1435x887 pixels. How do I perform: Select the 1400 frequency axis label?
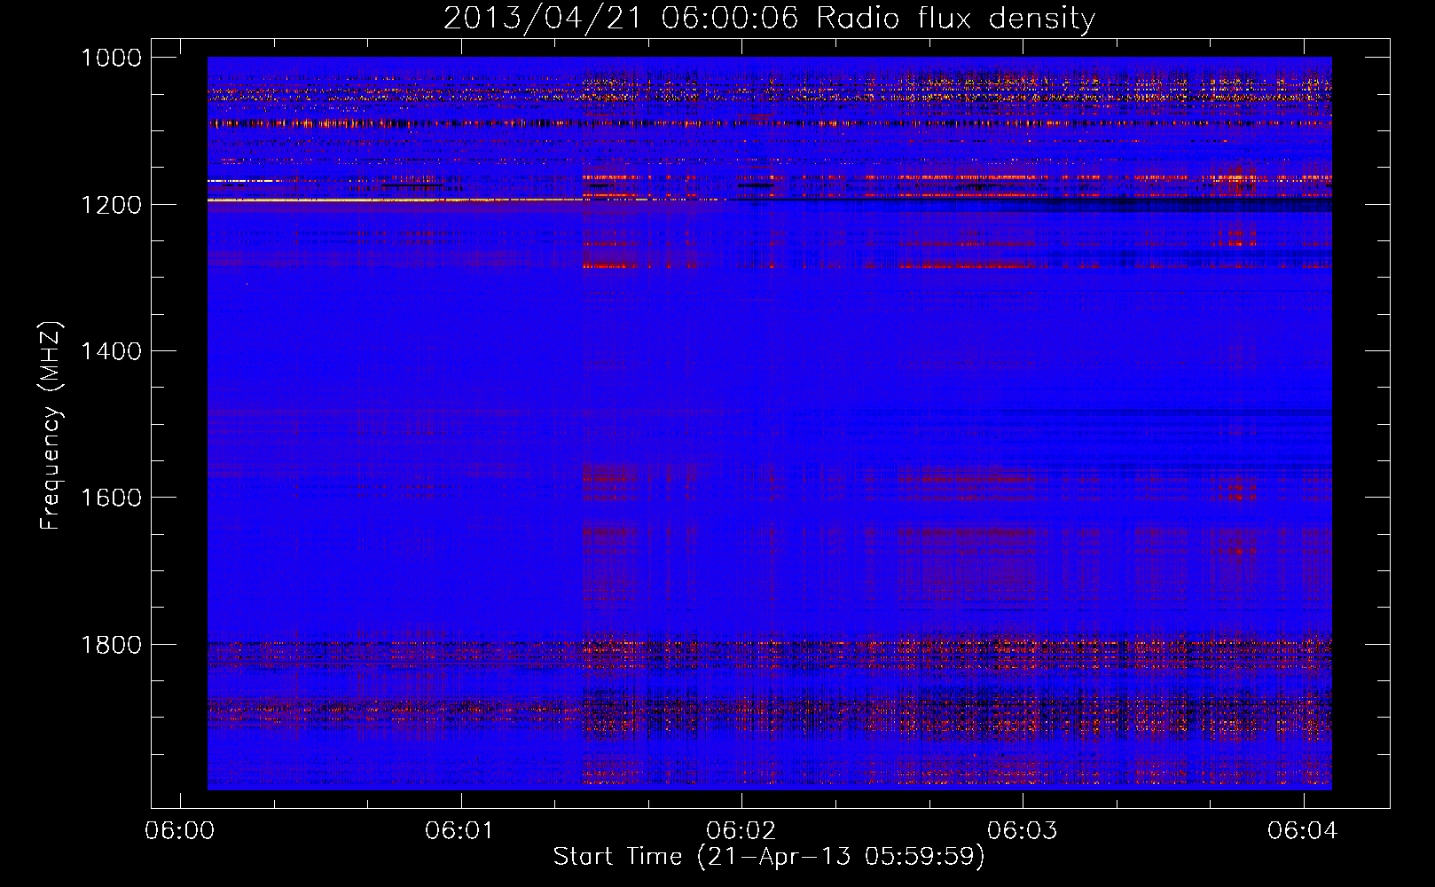coord(112,351)
